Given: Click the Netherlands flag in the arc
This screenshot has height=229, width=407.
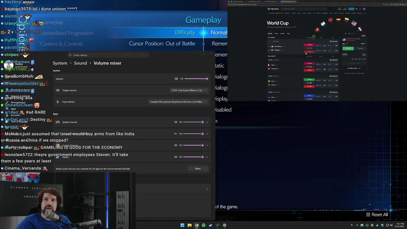Looking at the screenshot, I should (x=360, y=29).
